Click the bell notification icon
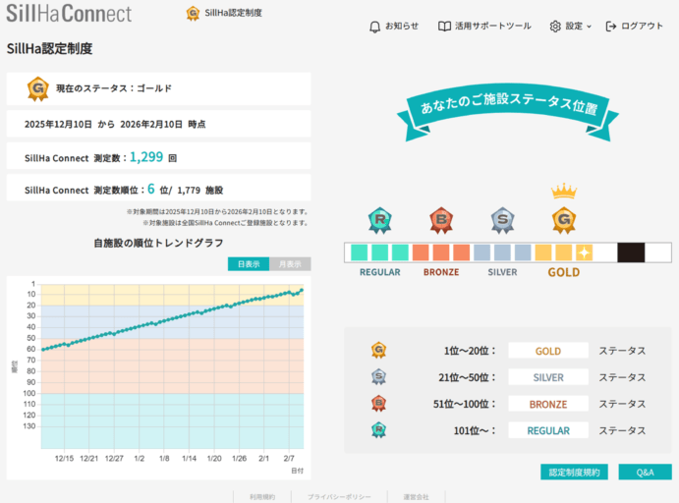The width and height of the screenshot is (679, 503). (x=374, y=27)
